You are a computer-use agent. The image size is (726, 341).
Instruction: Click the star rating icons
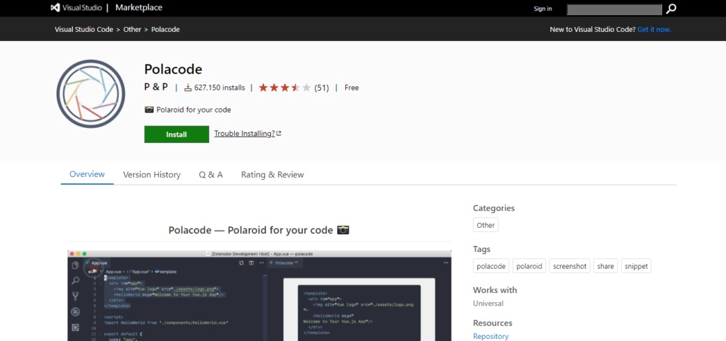(284, 88)
